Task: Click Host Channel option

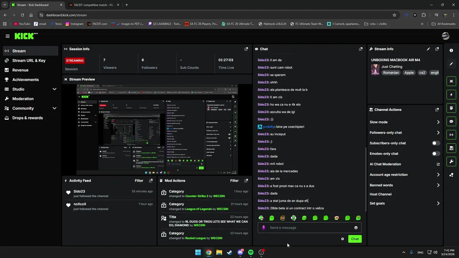Action: pos(380,194)
